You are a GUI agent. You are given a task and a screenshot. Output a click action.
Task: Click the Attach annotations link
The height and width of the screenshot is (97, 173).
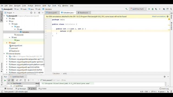tap(159, 16)
